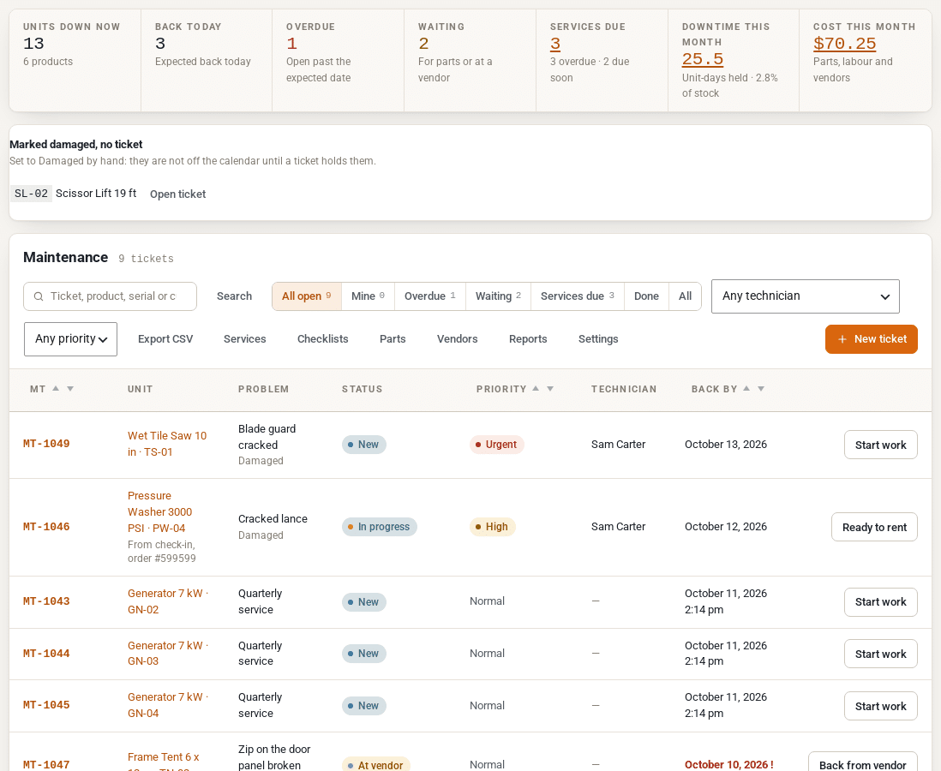941x771 pixels.
Task: Open the Parts section
Action: coord(393,339)
